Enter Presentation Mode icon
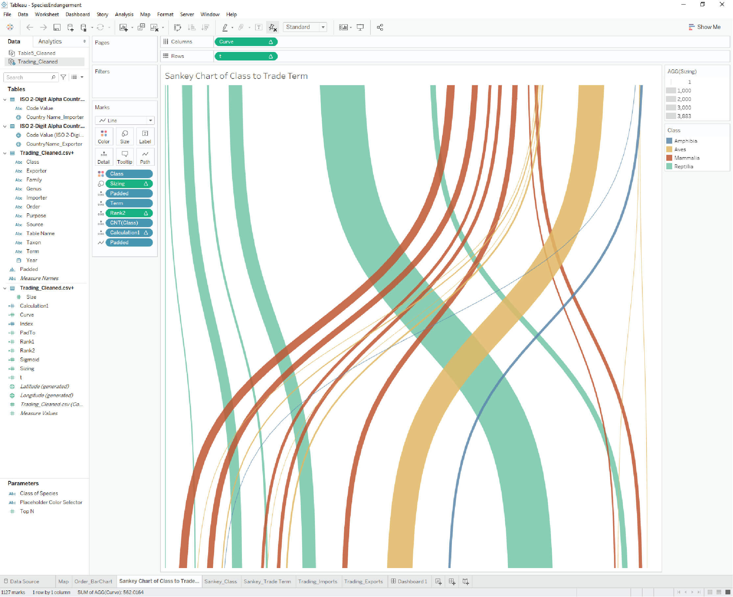 coord(360,27)
